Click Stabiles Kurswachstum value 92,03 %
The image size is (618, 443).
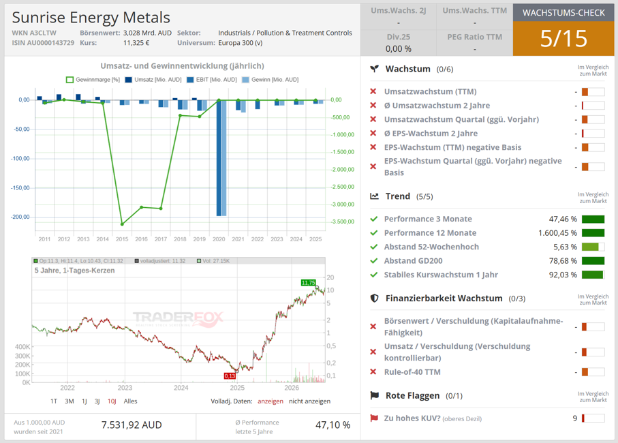coord(563,275)
